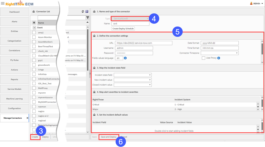Screen dimensions: 265x147
Task: Check the groundwork connector checkbox
Action: point(34,65)
